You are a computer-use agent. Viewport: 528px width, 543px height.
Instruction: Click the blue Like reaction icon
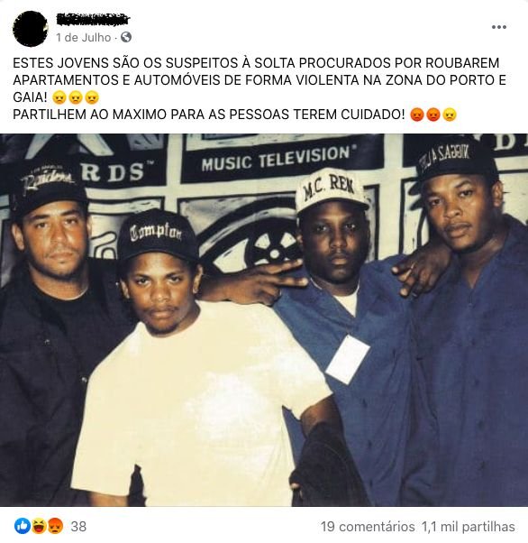pos(23,527)
